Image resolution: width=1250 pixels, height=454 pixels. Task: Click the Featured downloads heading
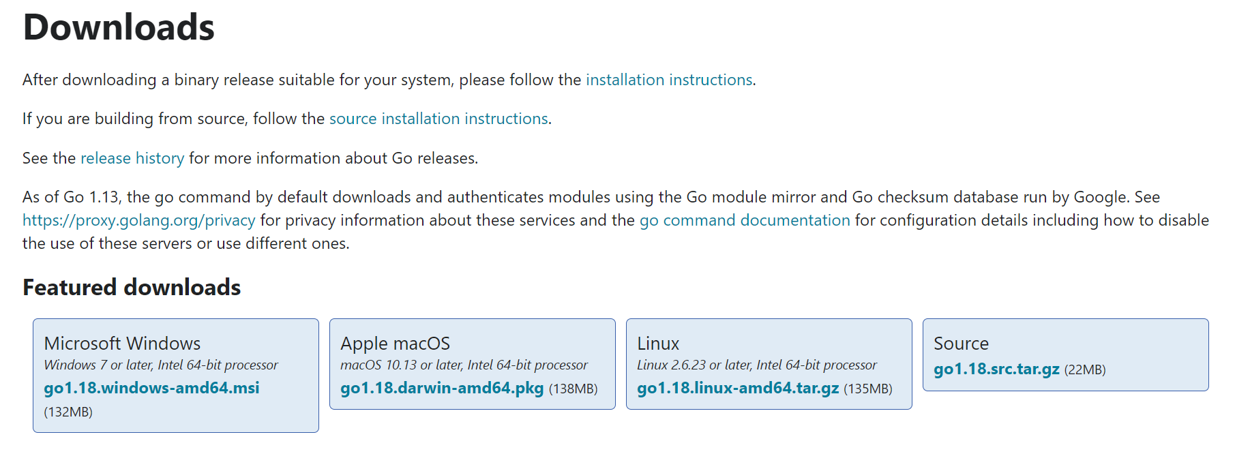(x=132, y=287)
